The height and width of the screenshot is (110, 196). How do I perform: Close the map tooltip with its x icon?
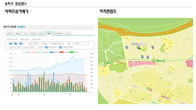click(145, 44)
